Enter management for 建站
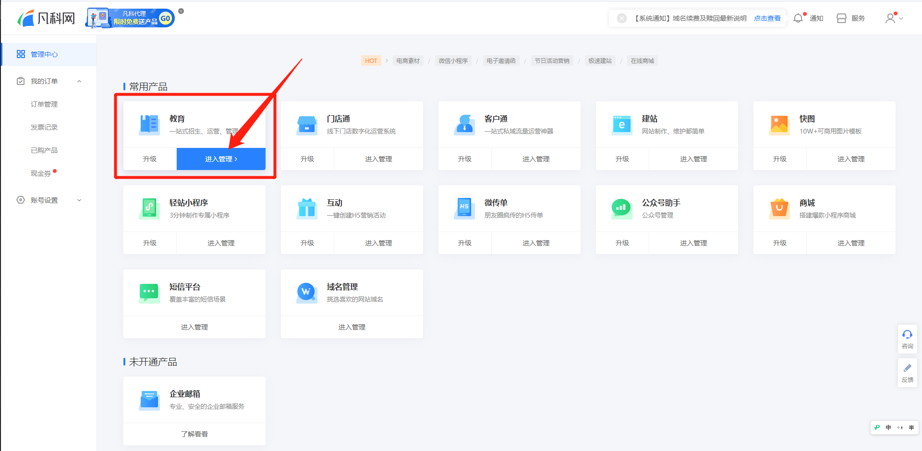The image size is (922, 451). click(x=693, y=159)
